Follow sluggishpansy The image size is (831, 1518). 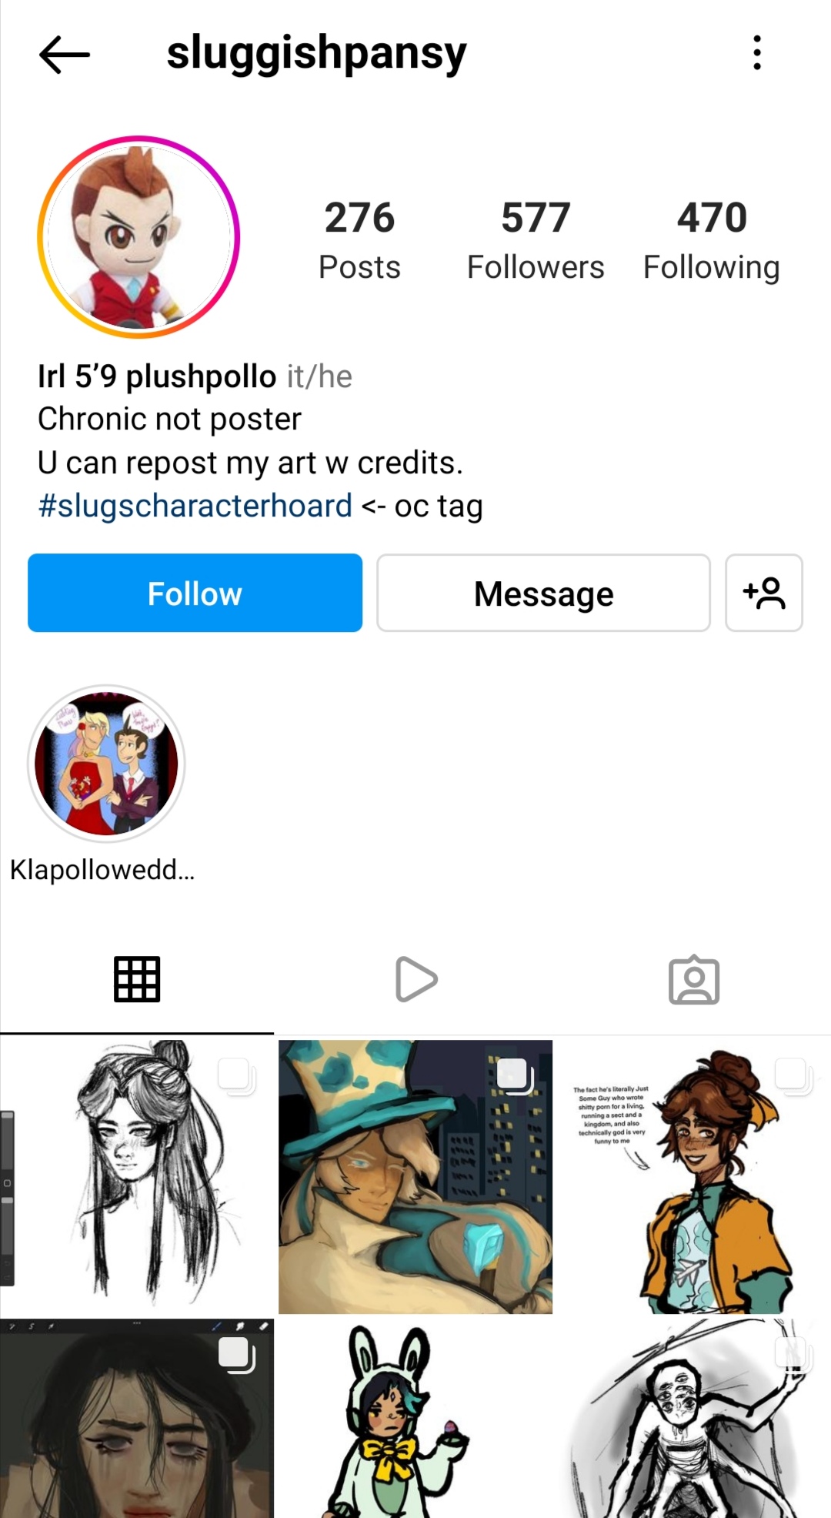pyautogui.click(x=195, y=593)
